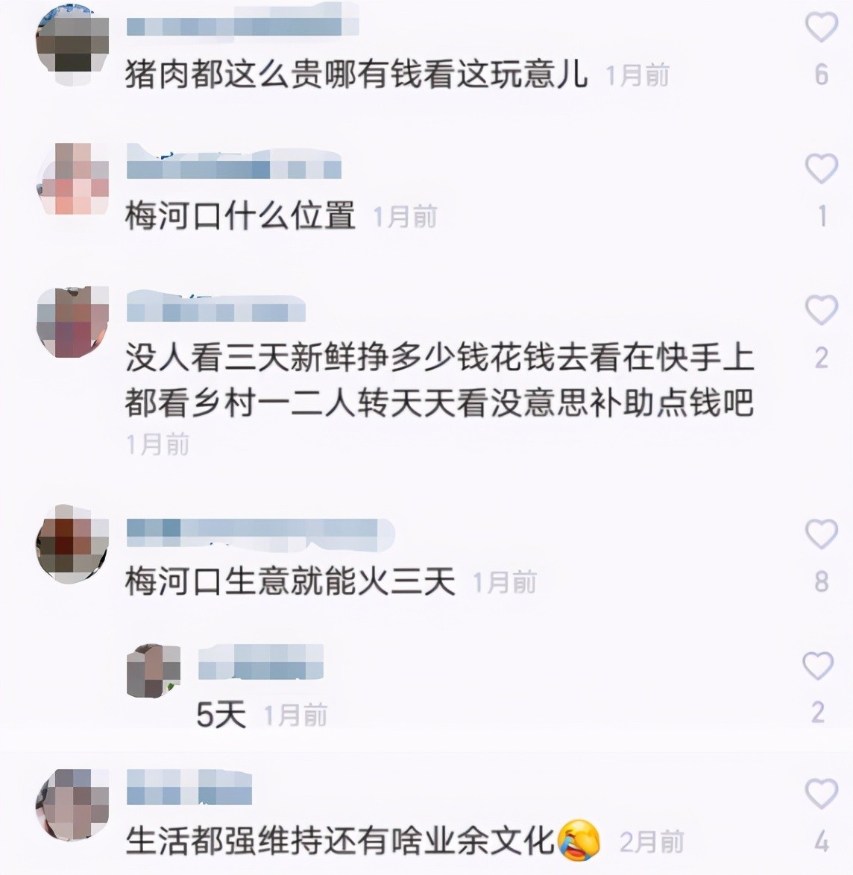
Task: Like the reply saying 5天
Action: click(x=819, y=665)
